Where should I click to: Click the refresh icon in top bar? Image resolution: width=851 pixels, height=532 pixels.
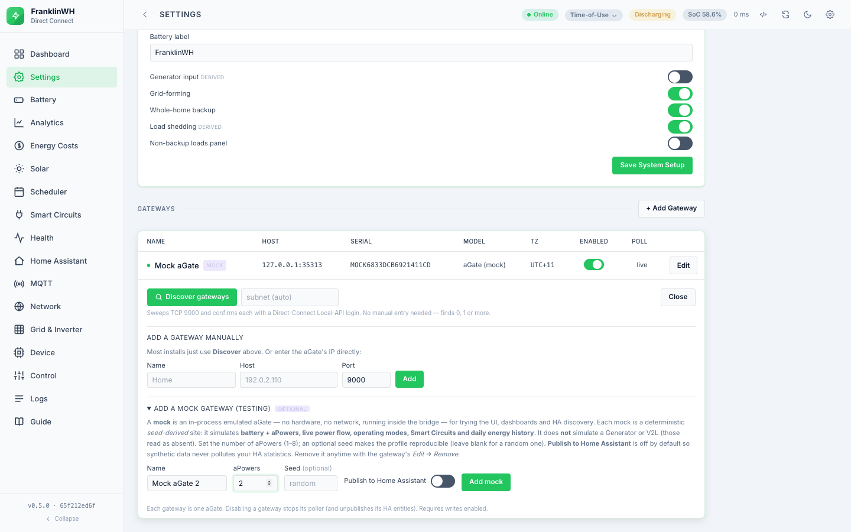785,15
